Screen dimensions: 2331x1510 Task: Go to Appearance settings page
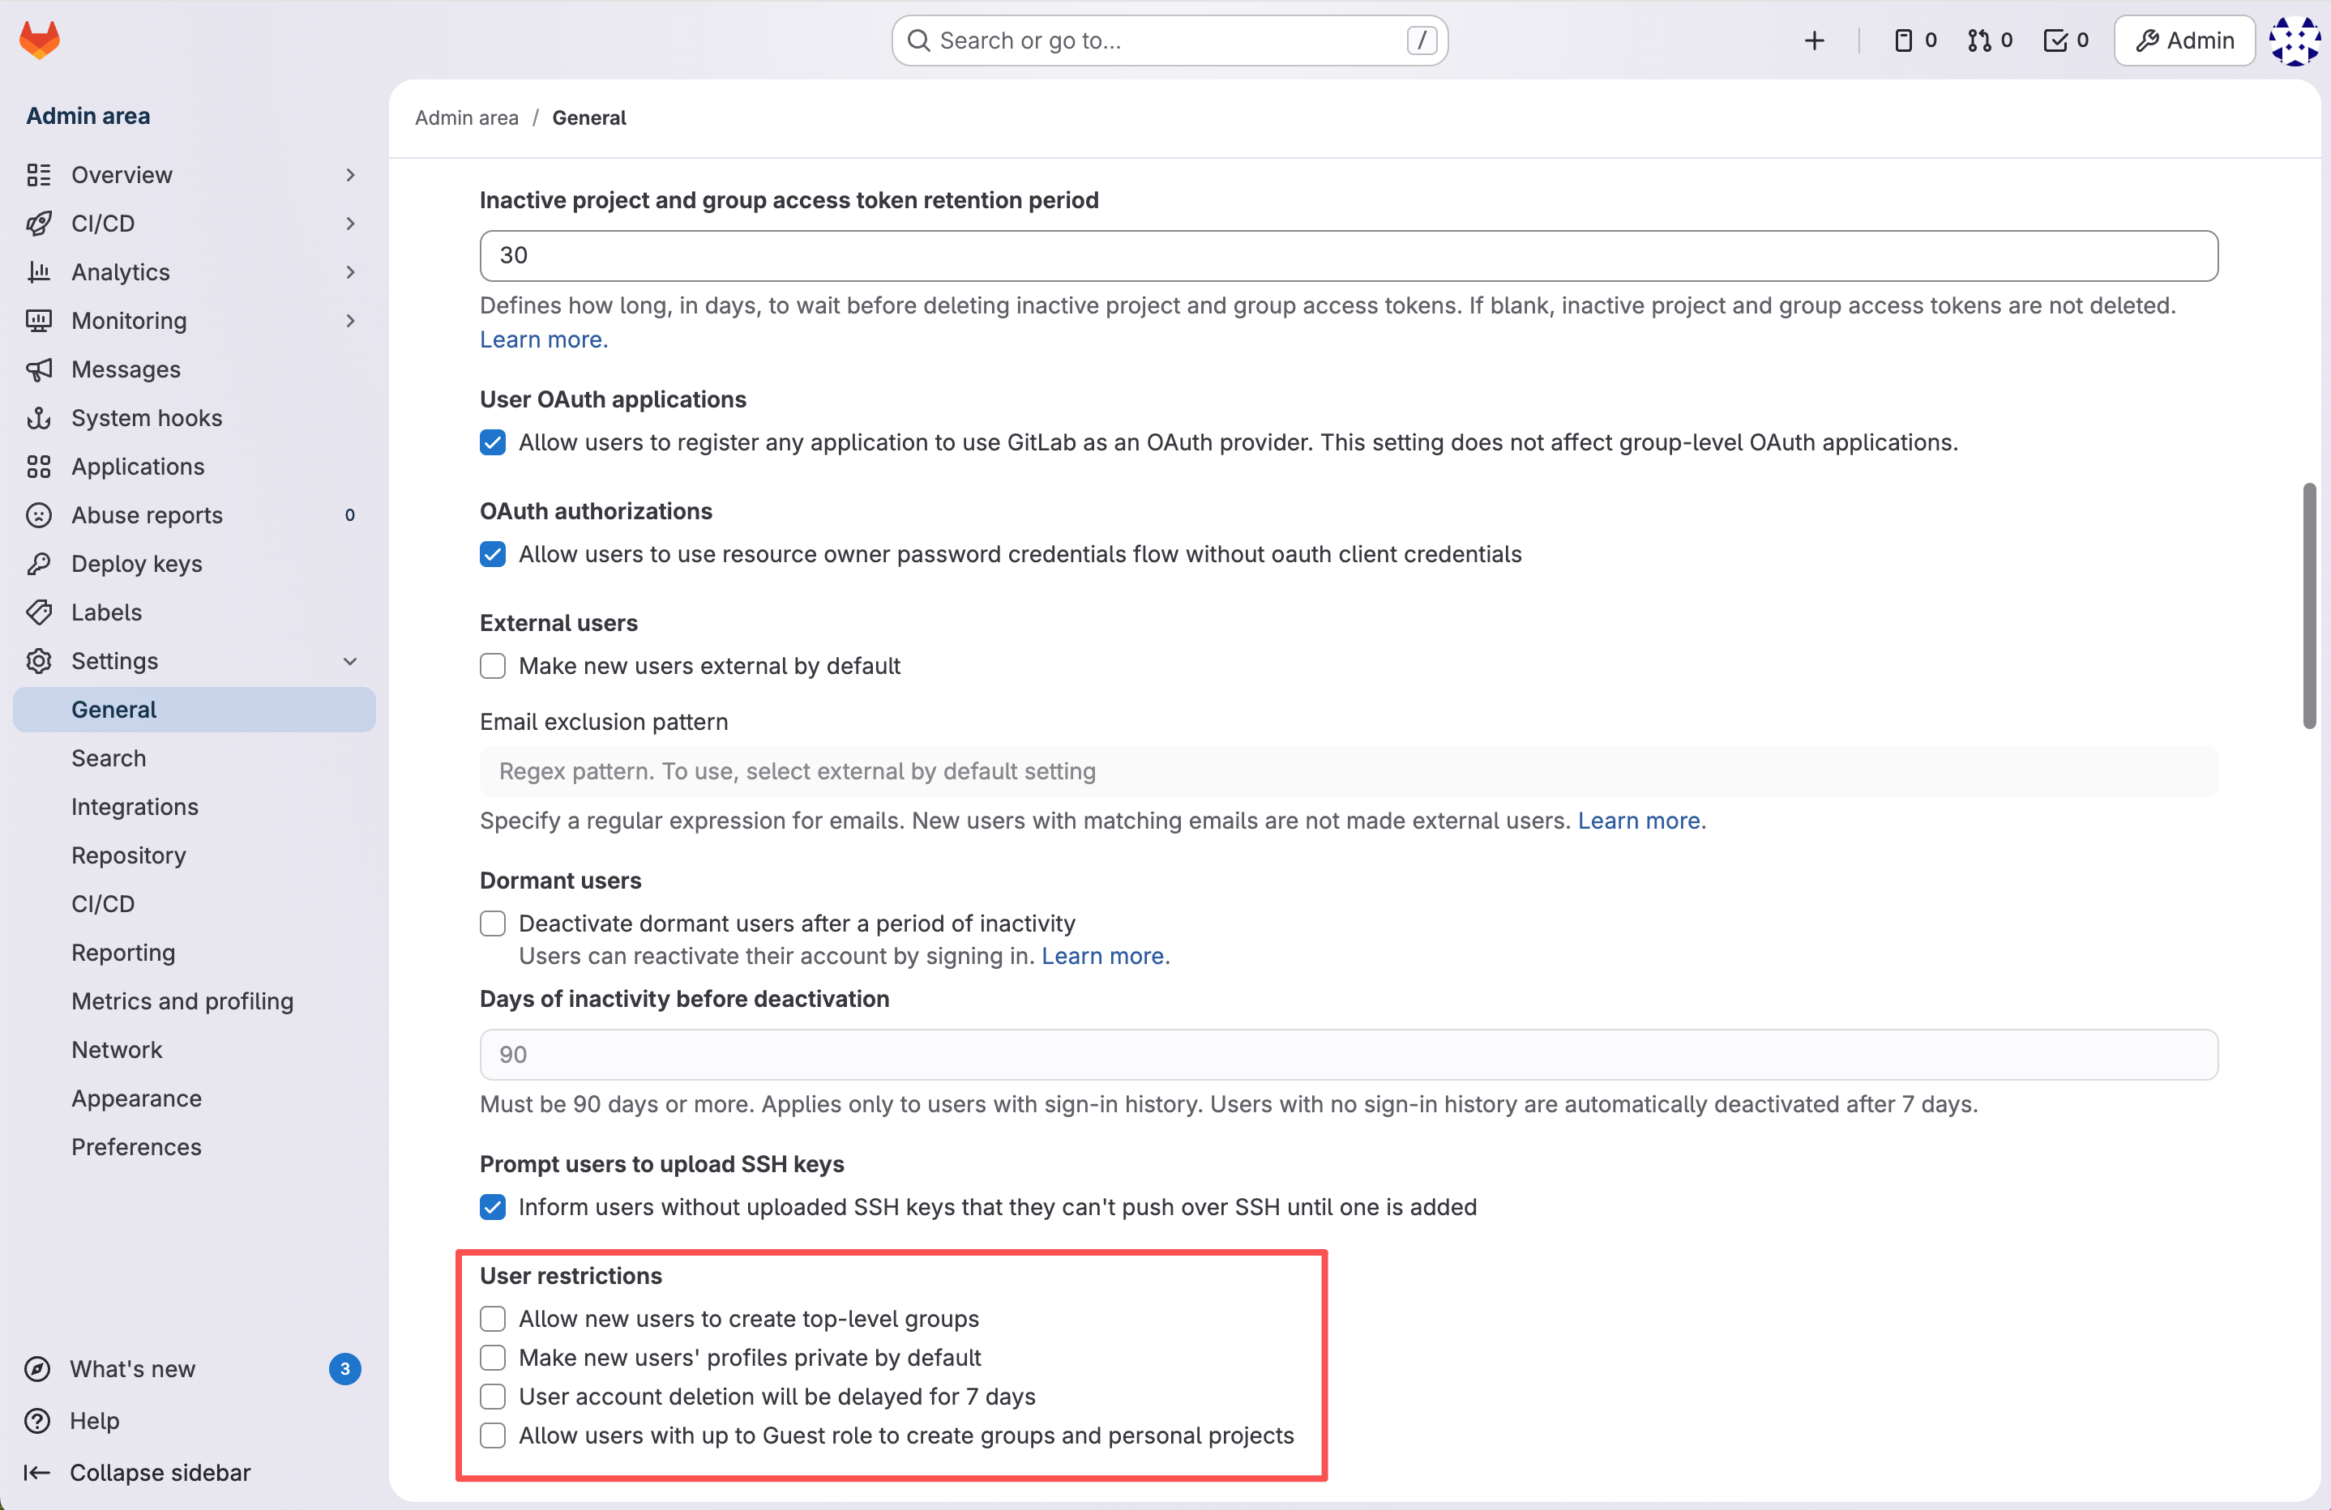click(136, 1097)
